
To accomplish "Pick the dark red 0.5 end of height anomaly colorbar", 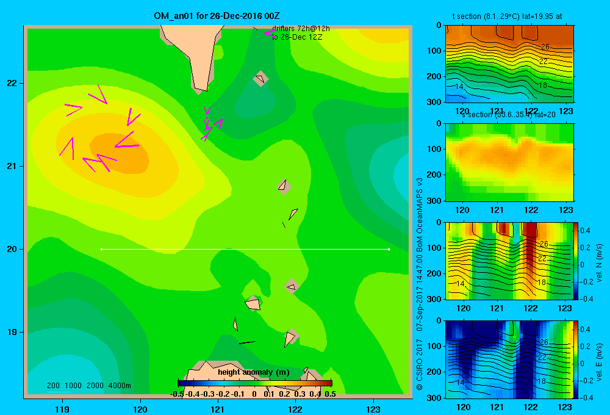I will pyautogui.click(x=329, y=383).
